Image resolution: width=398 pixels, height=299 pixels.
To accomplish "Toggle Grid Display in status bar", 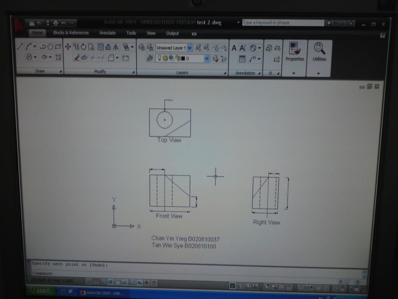I will [x=96, y=281].
